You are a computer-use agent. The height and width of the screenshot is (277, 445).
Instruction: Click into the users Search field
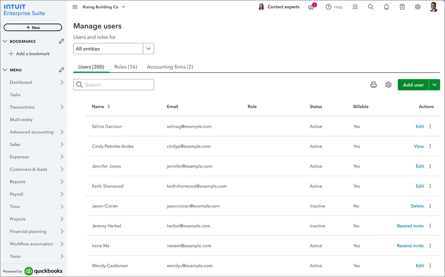(114, 84)
